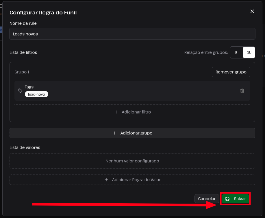This screenshot has height=218, width=265.
Task: Click the floppy disk icon on Salvar
Action: 227,199
